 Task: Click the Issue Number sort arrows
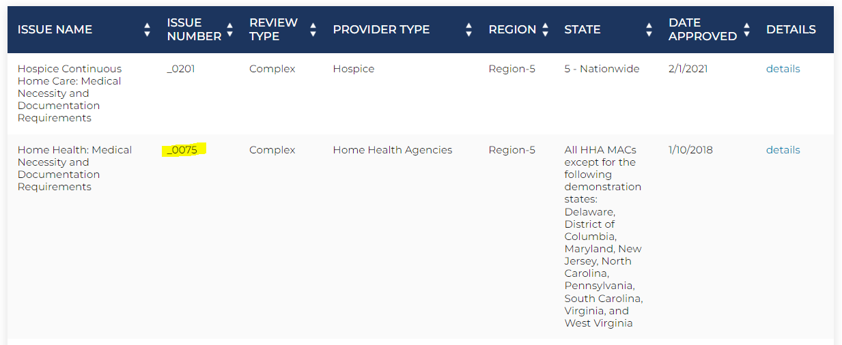click(230, 30)
